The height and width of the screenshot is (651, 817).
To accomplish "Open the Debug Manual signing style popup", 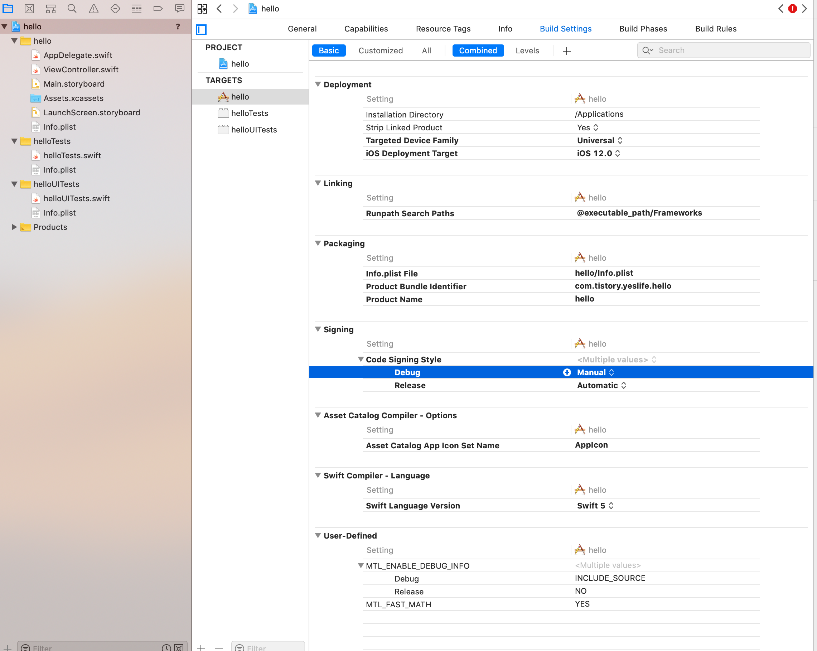I will click(595, 372).
